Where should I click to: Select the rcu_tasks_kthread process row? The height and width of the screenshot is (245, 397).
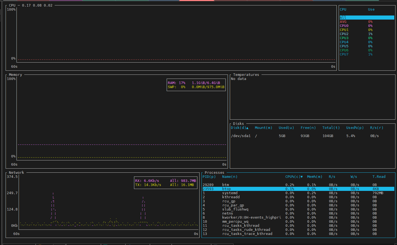(298, 225)
